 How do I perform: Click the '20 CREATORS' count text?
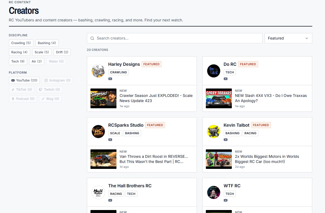97,50
